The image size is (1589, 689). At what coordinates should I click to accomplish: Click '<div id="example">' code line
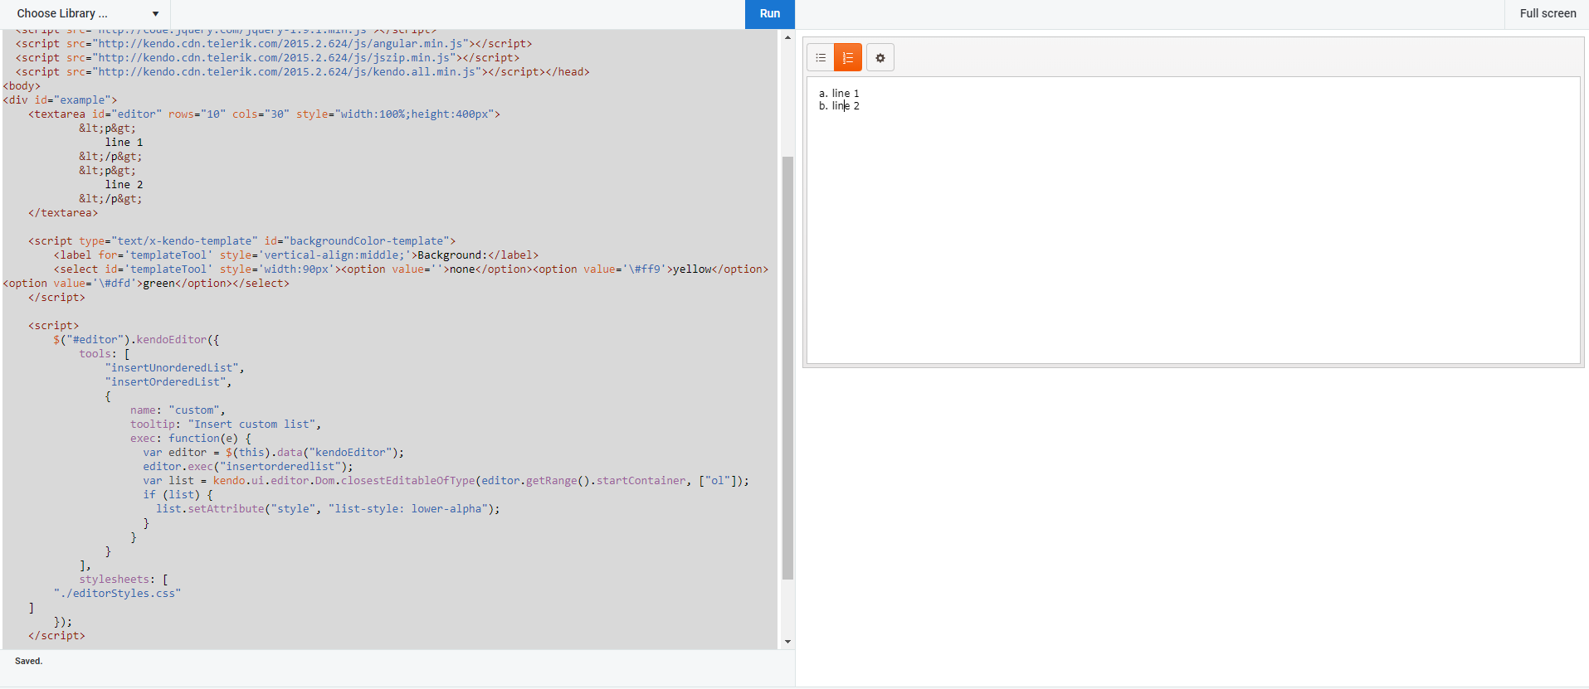(60, 100)
